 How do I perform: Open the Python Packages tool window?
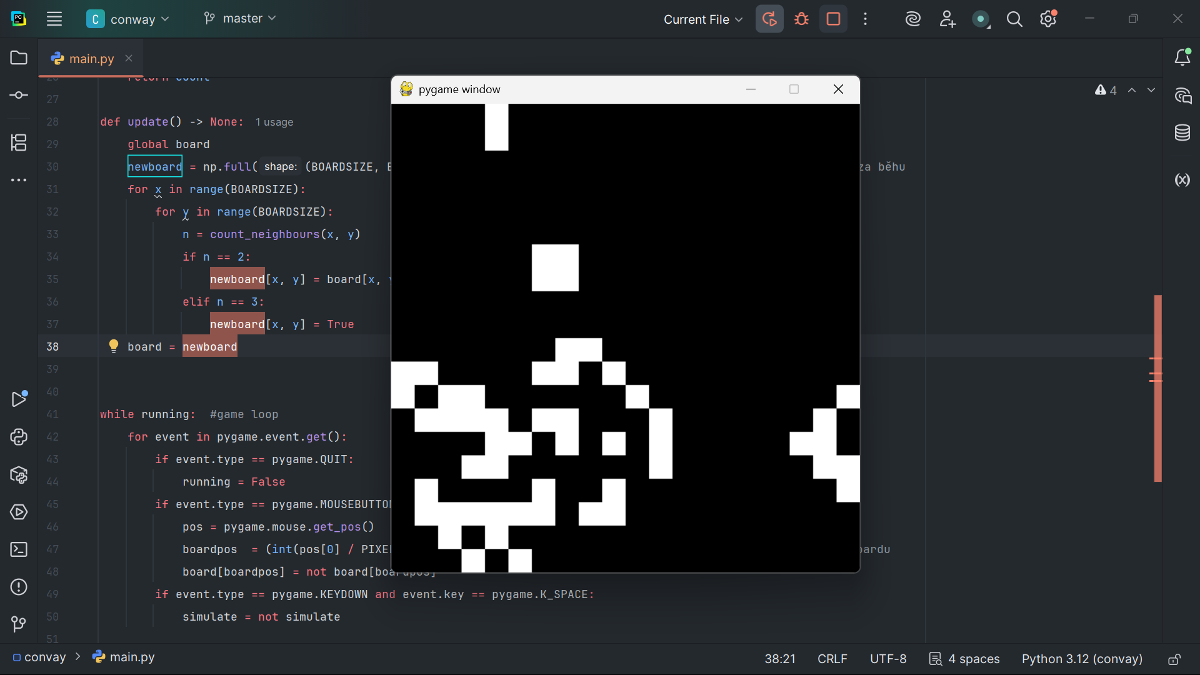click(19, 475)
